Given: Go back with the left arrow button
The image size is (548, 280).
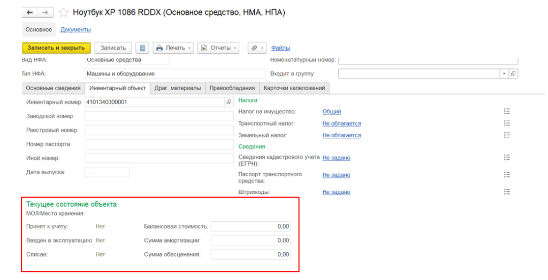Looking at the screenshot, I should 30,13.
